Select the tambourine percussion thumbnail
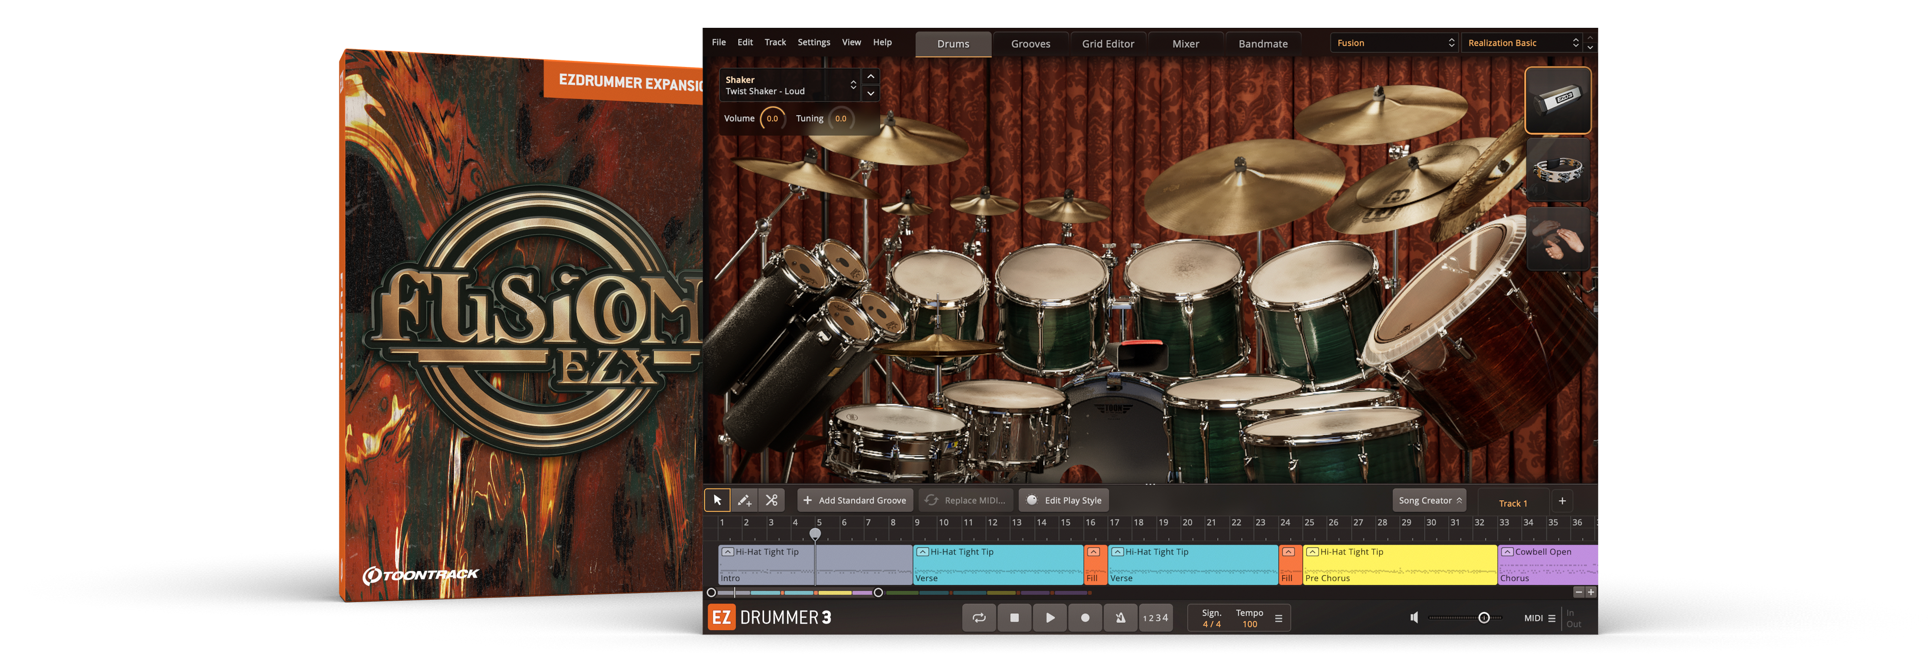 pyautogui.click(x=1558, y=170)
